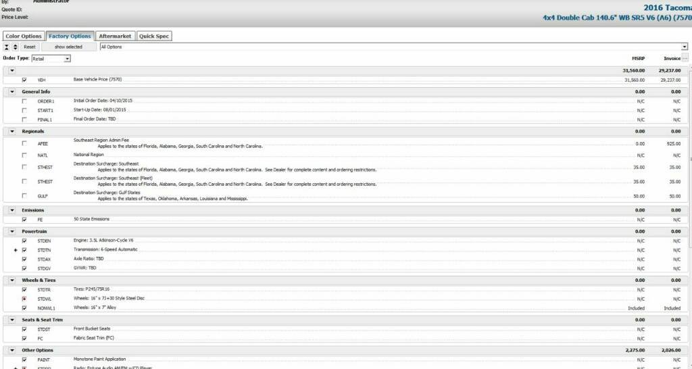
Task: Toggle the STDTR tires checkbox
Action: pyautogui.click(x=24, y=289)
